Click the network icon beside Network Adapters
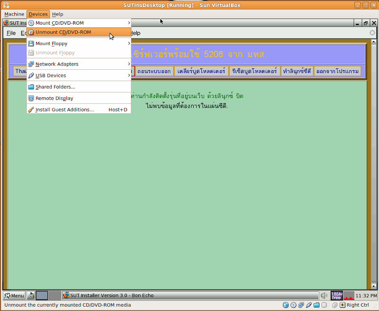379x311 pixels. 31,64
